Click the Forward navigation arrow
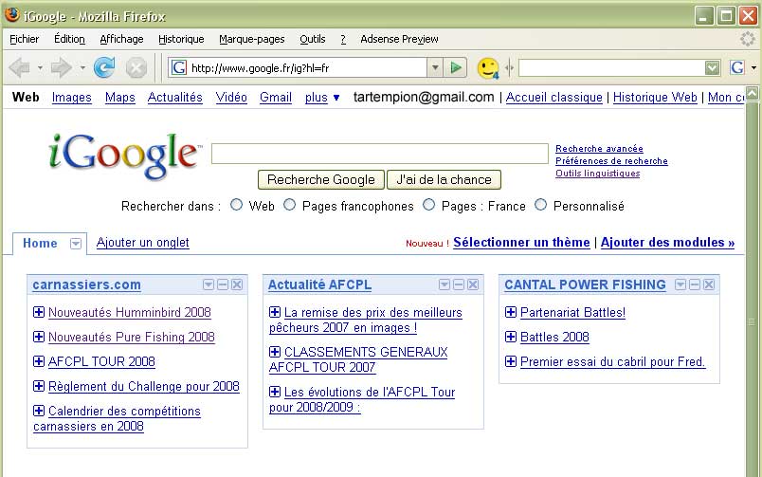The height and width of the screenshot is (477, 762). pos(62,67)
